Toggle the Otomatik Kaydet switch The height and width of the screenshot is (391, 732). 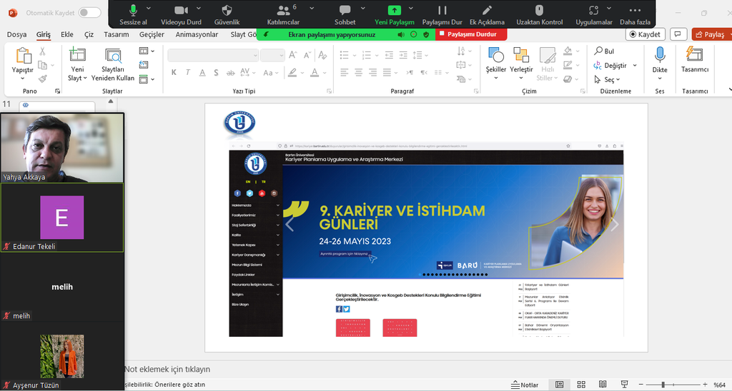89,13
